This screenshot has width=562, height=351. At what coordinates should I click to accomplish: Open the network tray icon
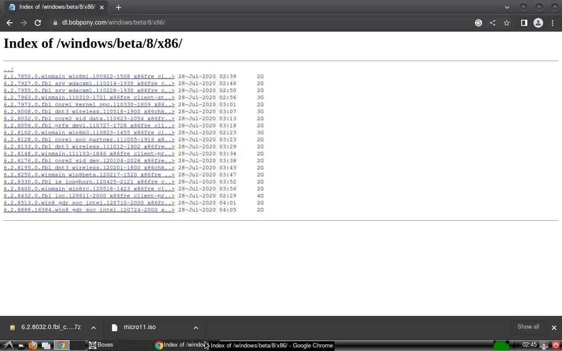click(x=544, y=345)
